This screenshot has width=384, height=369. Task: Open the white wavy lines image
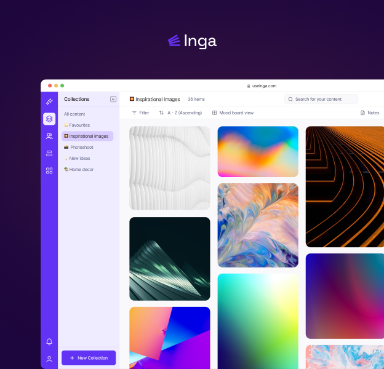pos(169,168)
